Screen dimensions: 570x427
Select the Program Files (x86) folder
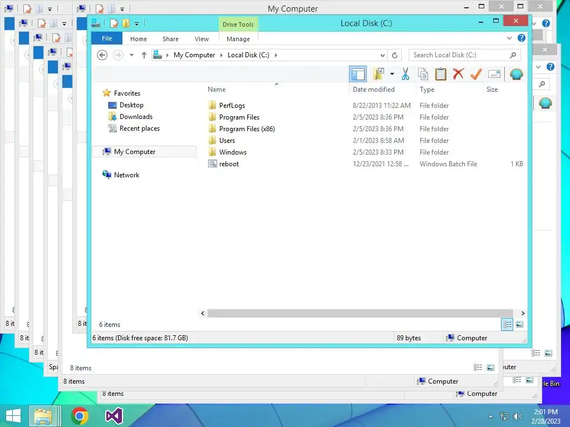(247, 129)
